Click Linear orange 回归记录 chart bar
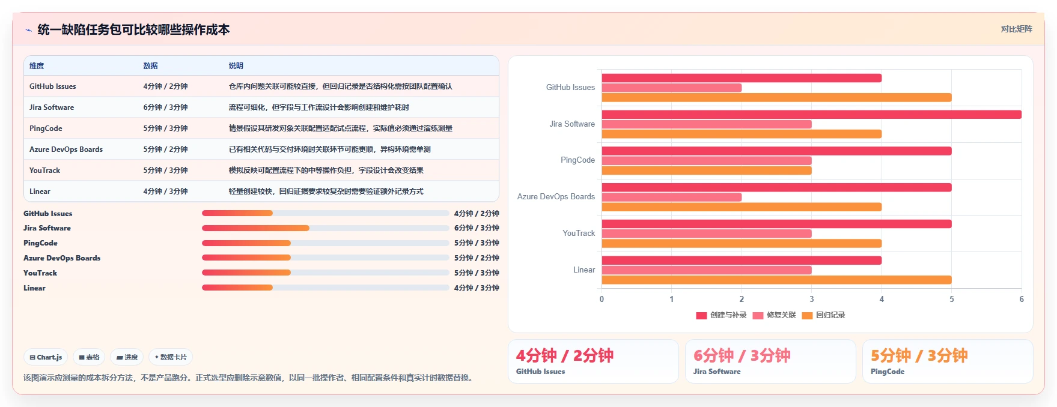Screen dimensions: 1057x407 coord(776,280)
